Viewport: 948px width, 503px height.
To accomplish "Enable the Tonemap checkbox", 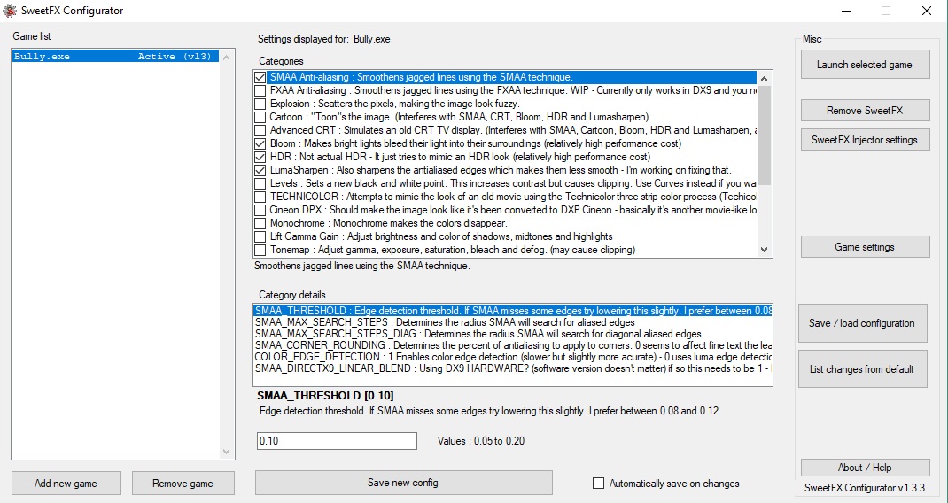I will click(260, 251).
